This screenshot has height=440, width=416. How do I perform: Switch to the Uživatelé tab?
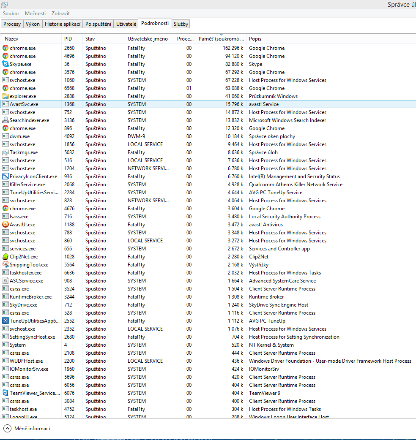126,24
